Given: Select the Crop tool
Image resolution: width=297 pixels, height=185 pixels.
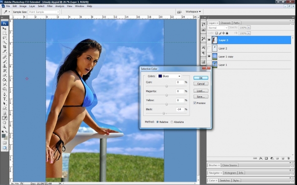Looking at the screenshot, I should (x=4, y=47).
